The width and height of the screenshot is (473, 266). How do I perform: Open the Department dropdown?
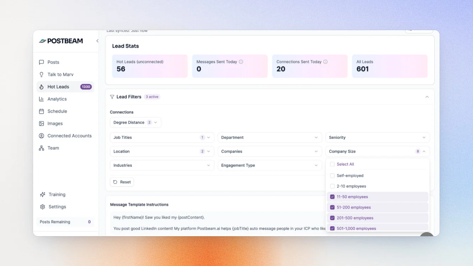click(270, 138)
